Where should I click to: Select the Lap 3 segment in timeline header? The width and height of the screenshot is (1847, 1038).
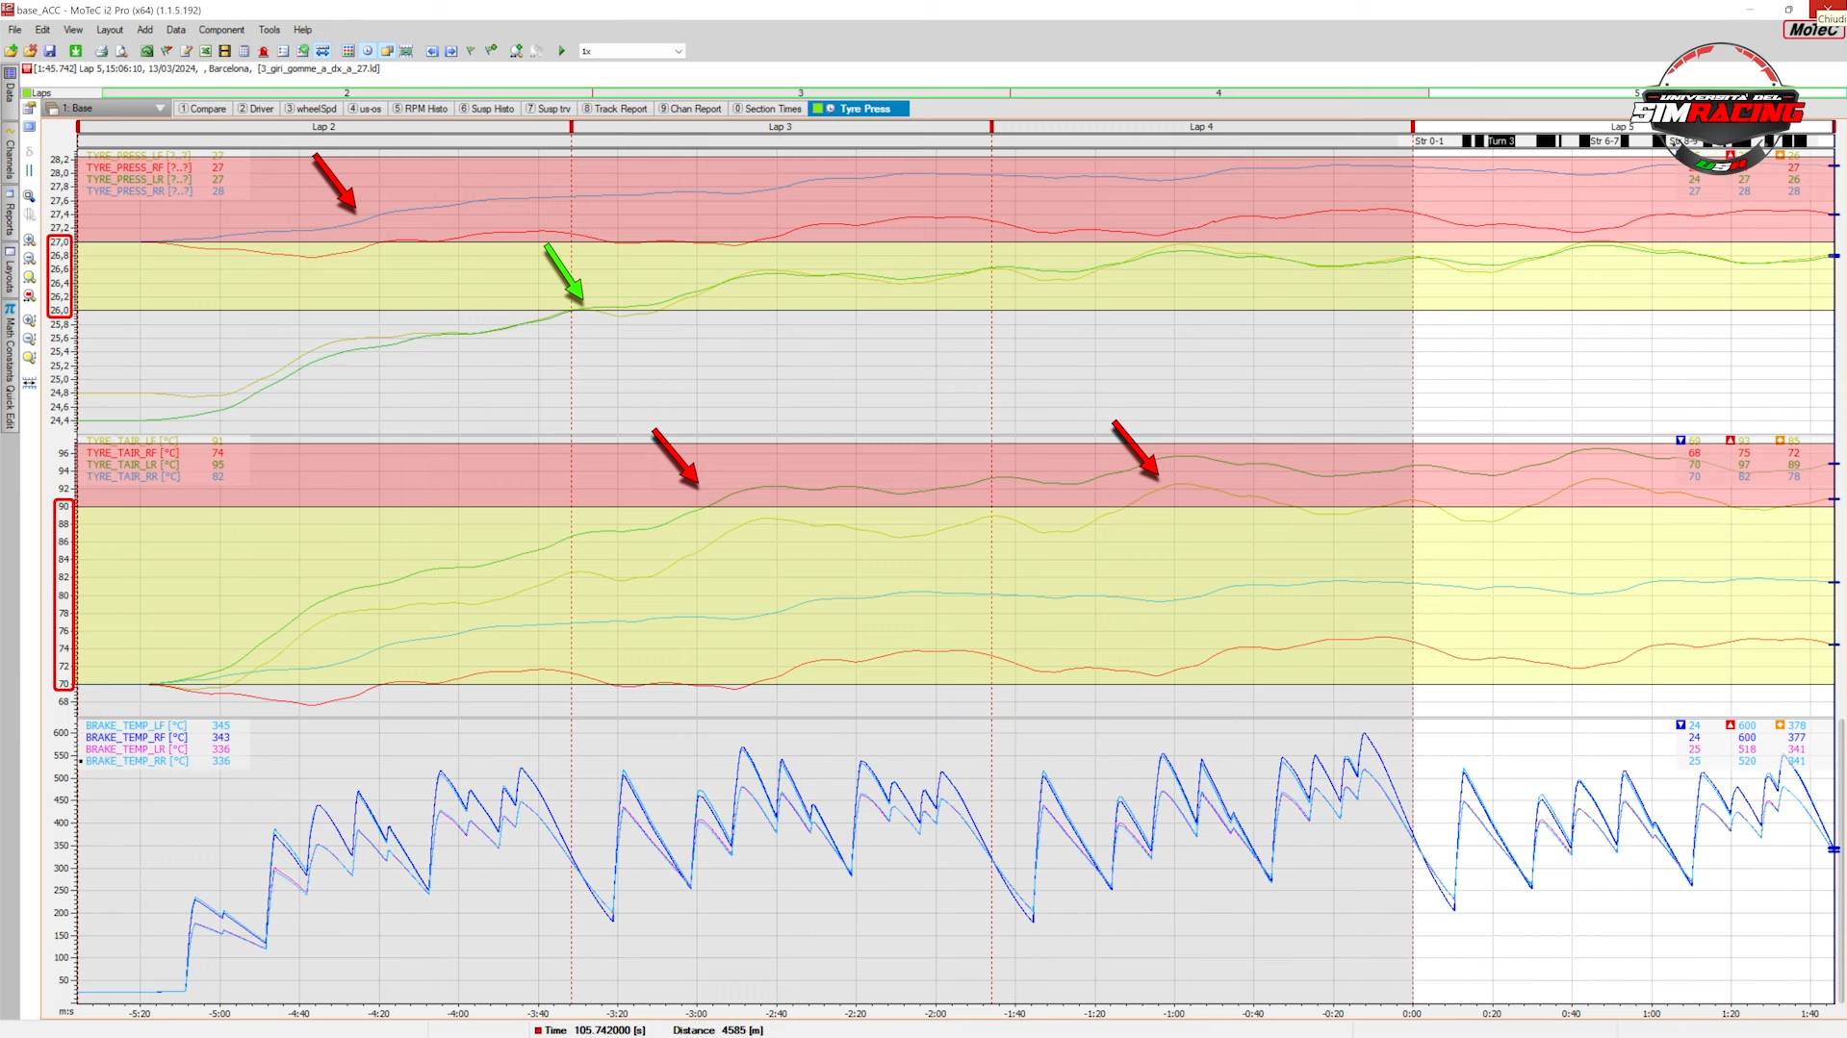(780, 127)
